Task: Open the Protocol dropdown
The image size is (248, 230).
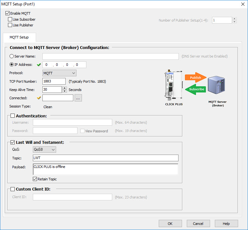Action: (x=59, y=73)
